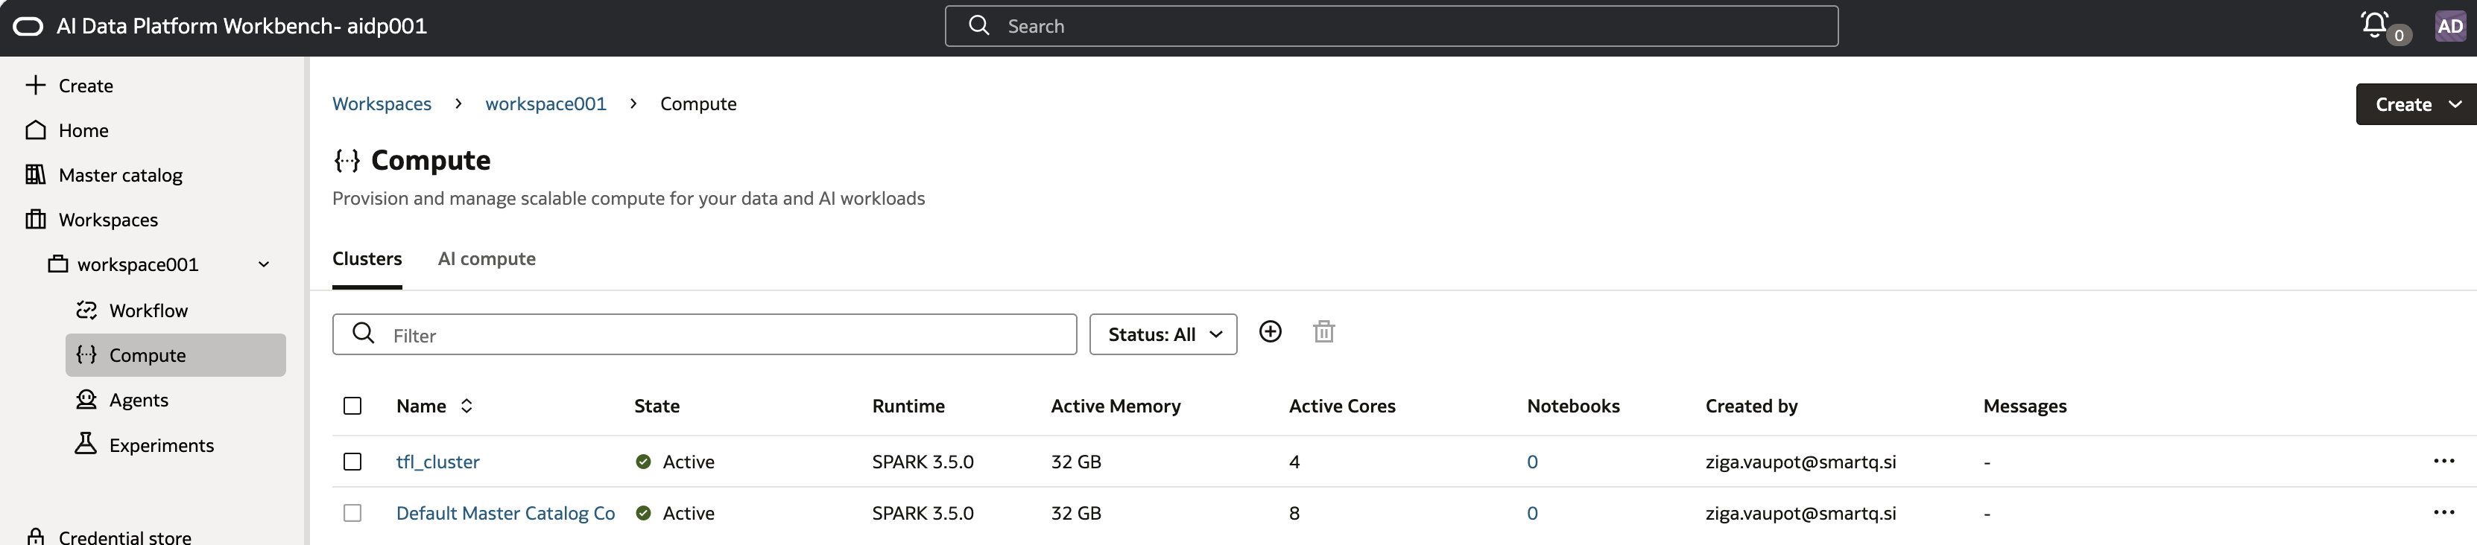Open Credential store in sidebar
Screen dimensions: 2477x545
click(x=109, y=536)
